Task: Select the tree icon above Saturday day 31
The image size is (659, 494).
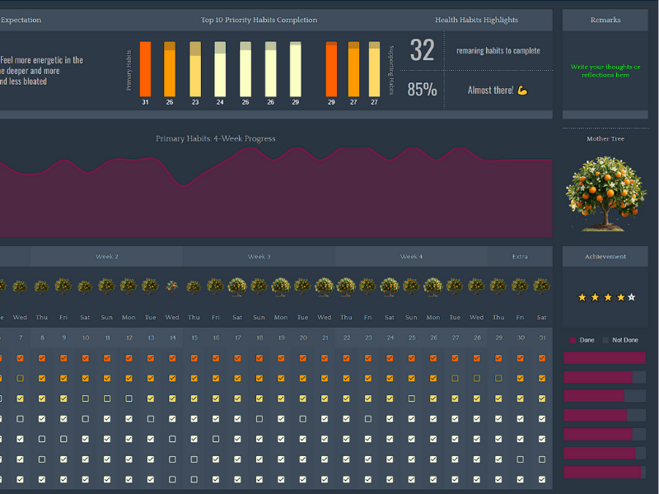Action: [x=542, y=286]
